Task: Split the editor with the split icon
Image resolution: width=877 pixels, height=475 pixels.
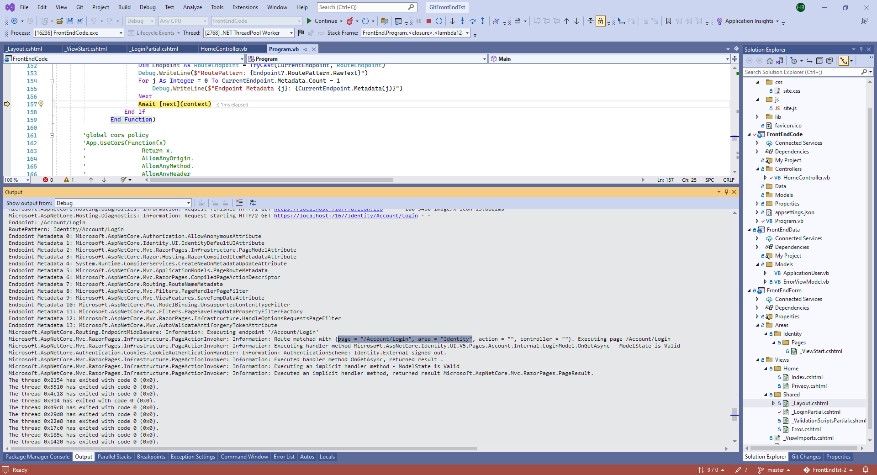Action: click(734, 58)
